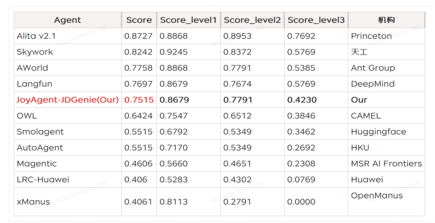Select the red JoyAgent-JDGenie(Our) cell
435x223 pixels.
point(68,100)
